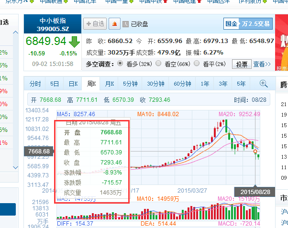The height and width of the screenshot is (228, 288).
Task: Click the down chevron in watchlist sidebar
Action: click(16, 167)
